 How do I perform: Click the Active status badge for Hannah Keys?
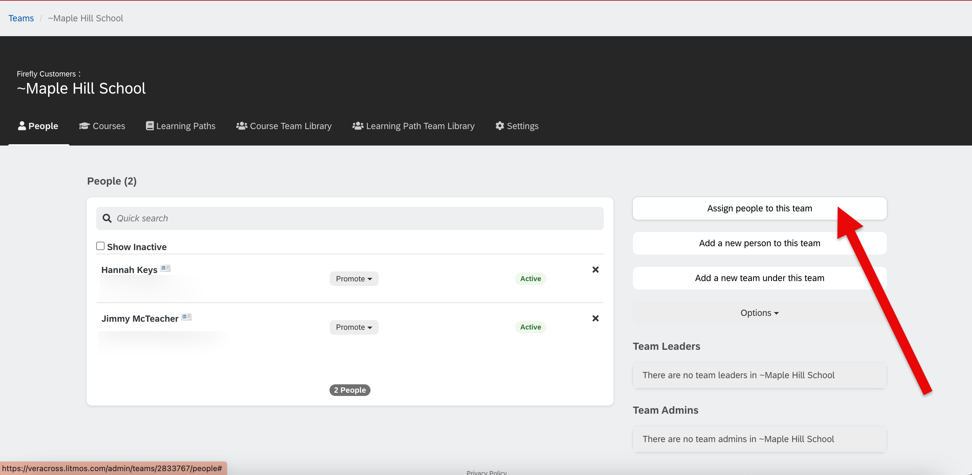[x=531, y=279]
